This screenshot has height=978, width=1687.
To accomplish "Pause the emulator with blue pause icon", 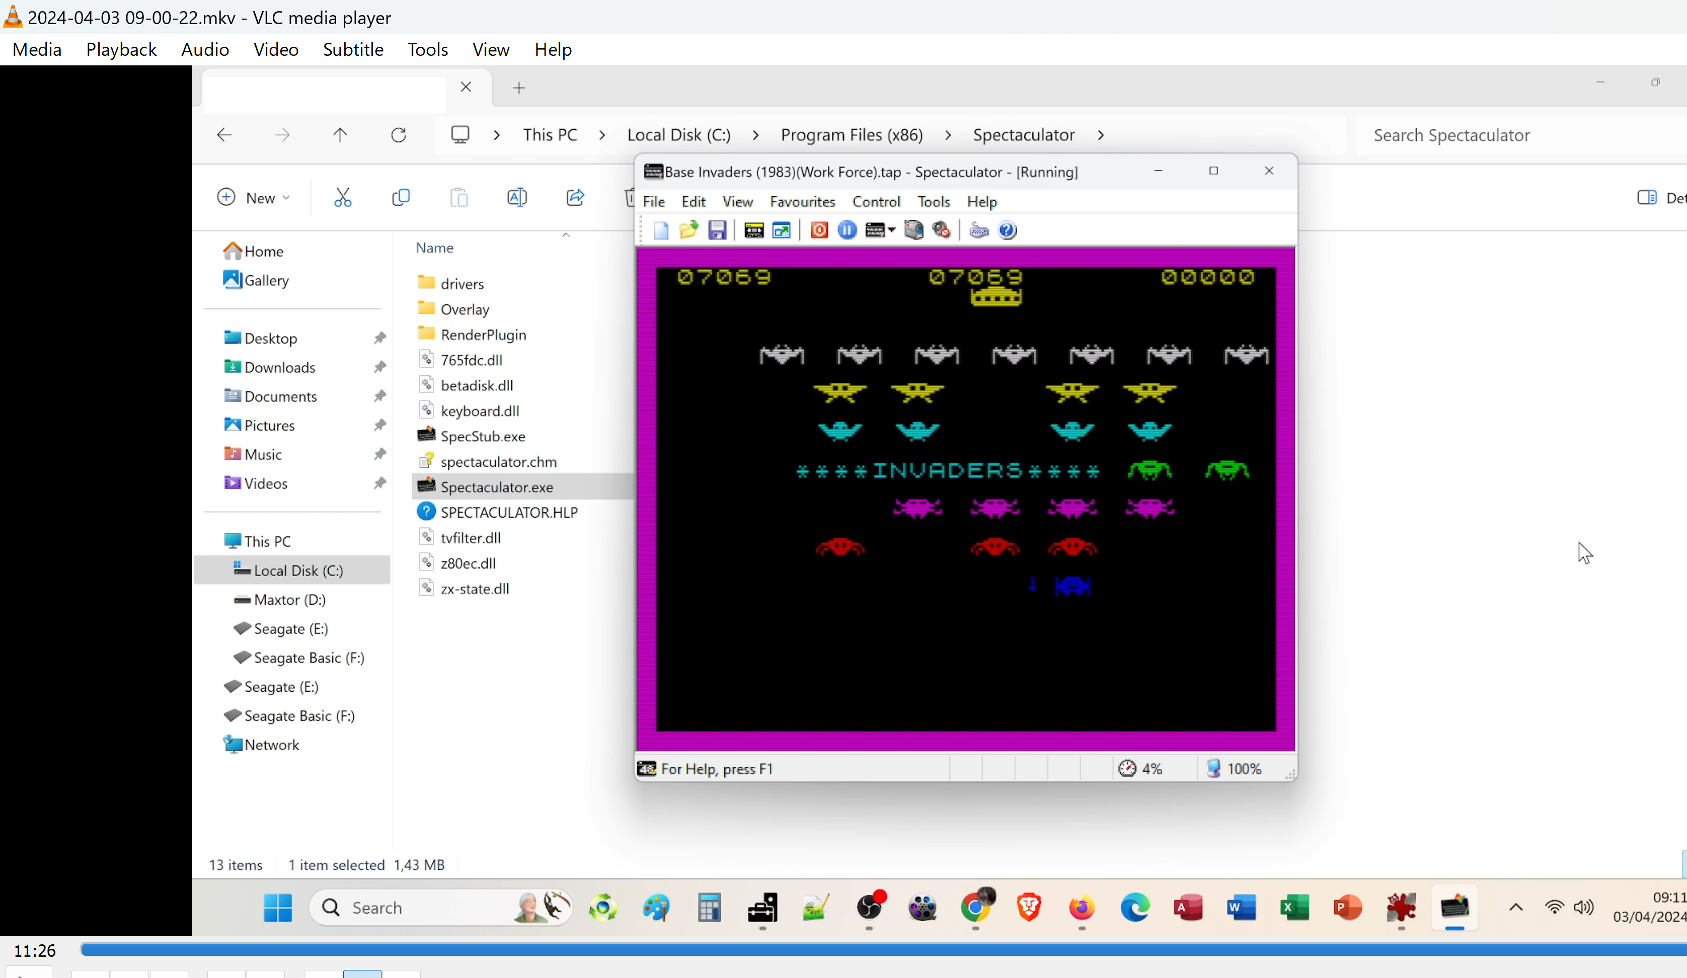I will [x=847, y=230].
